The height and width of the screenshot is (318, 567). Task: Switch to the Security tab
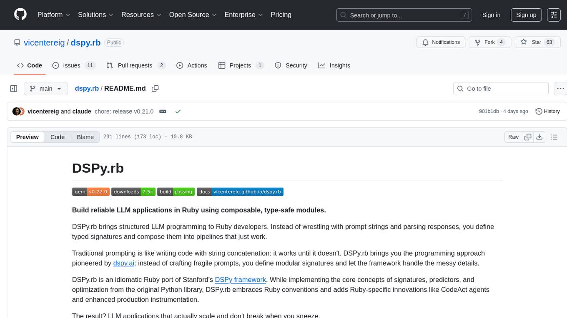[291, 65]
